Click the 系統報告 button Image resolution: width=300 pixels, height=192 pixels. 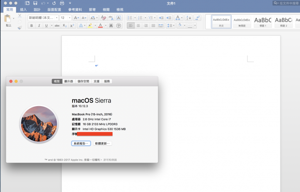click(x=81, y=143)
